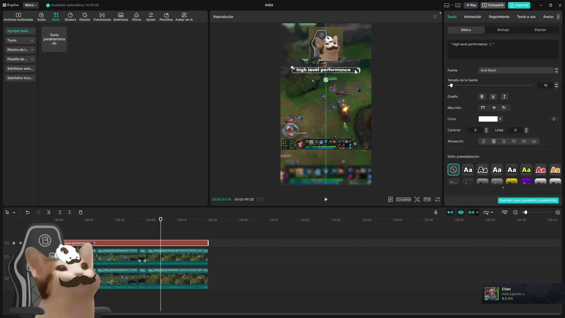This screenshot has height=318, width=565.
Task: Expand the Efectos de texto category
Action: coord(20,49)
